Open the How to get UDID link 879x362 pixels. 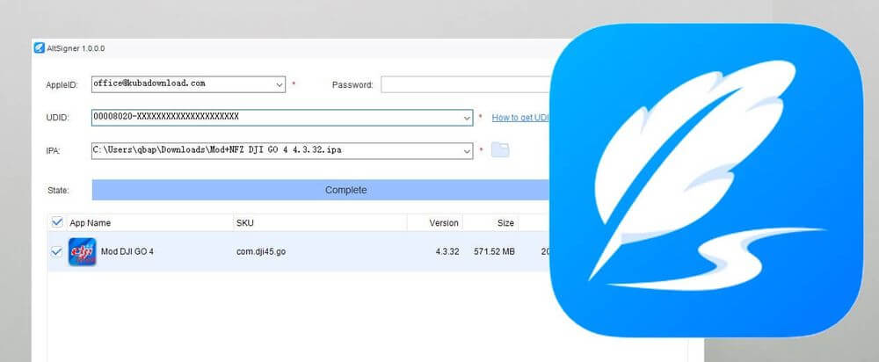pyautogui.click(x=520, y=118)
